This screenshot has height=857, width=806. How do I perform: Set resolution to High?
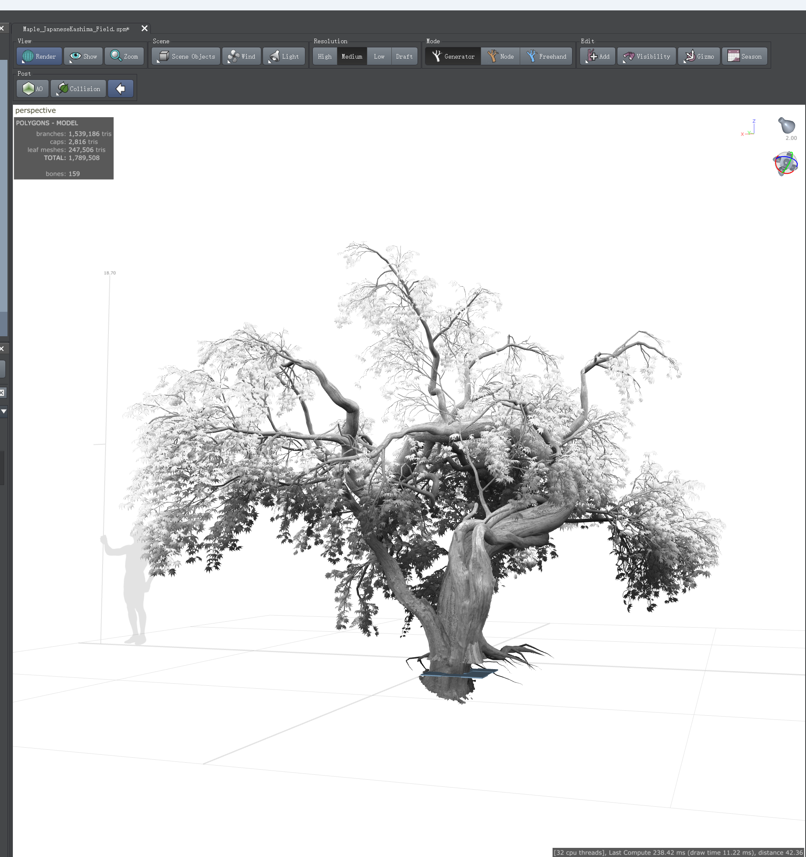point(324,57)
